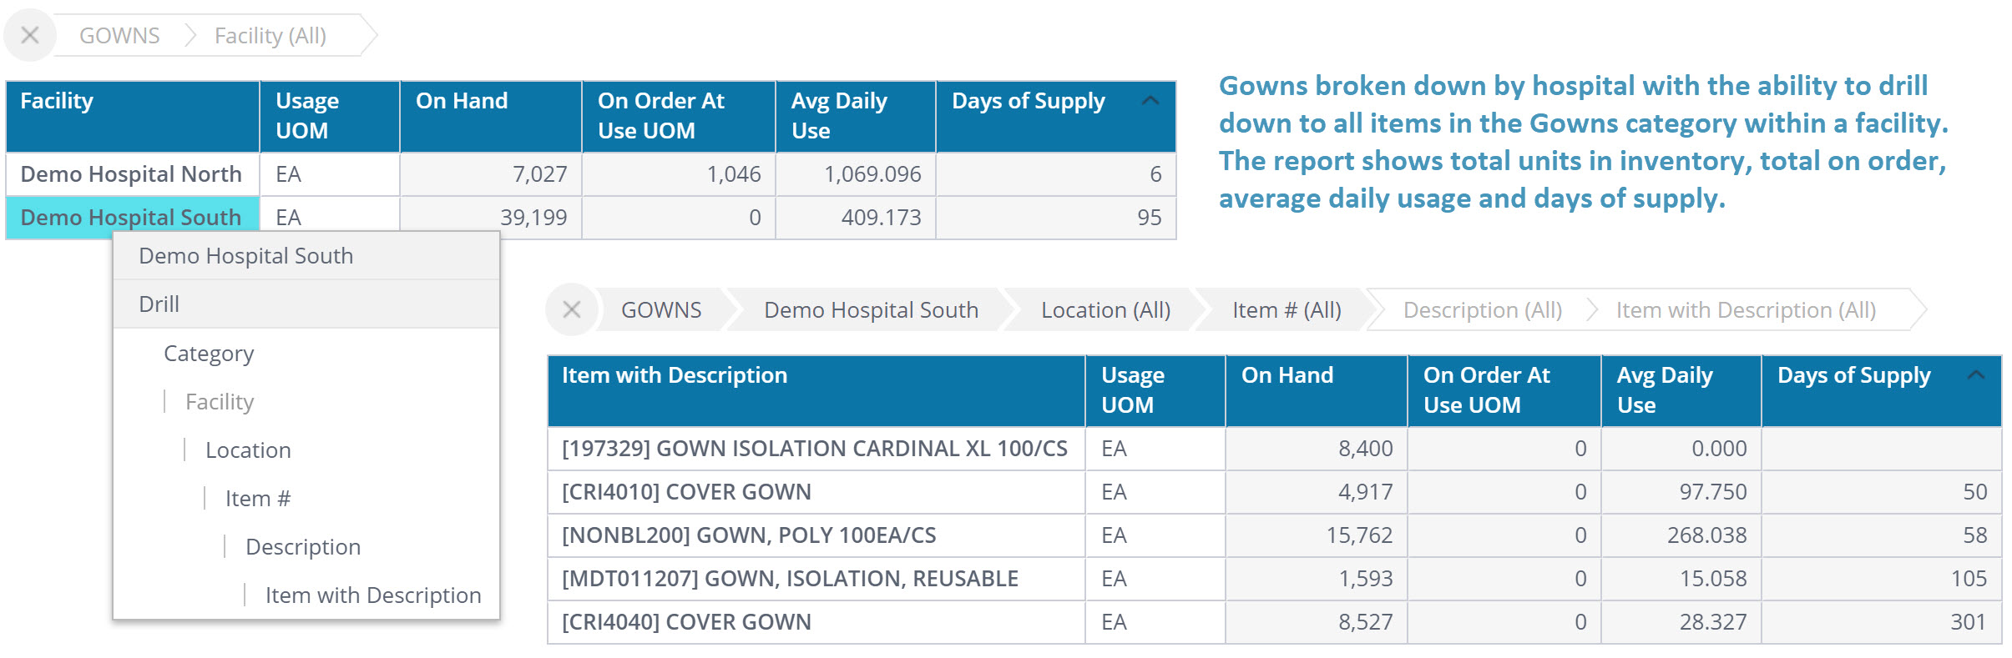The height and width of the screenshot is (658, 2012).
Task: Toggle sort arrow on top Days of Supply
Action: [x=1150, y=101]
